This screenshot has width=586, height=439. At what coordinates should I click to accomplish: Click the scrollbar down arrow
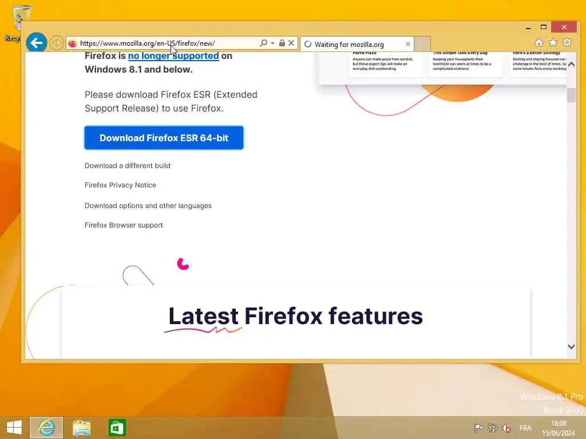(x=571, y=347)
